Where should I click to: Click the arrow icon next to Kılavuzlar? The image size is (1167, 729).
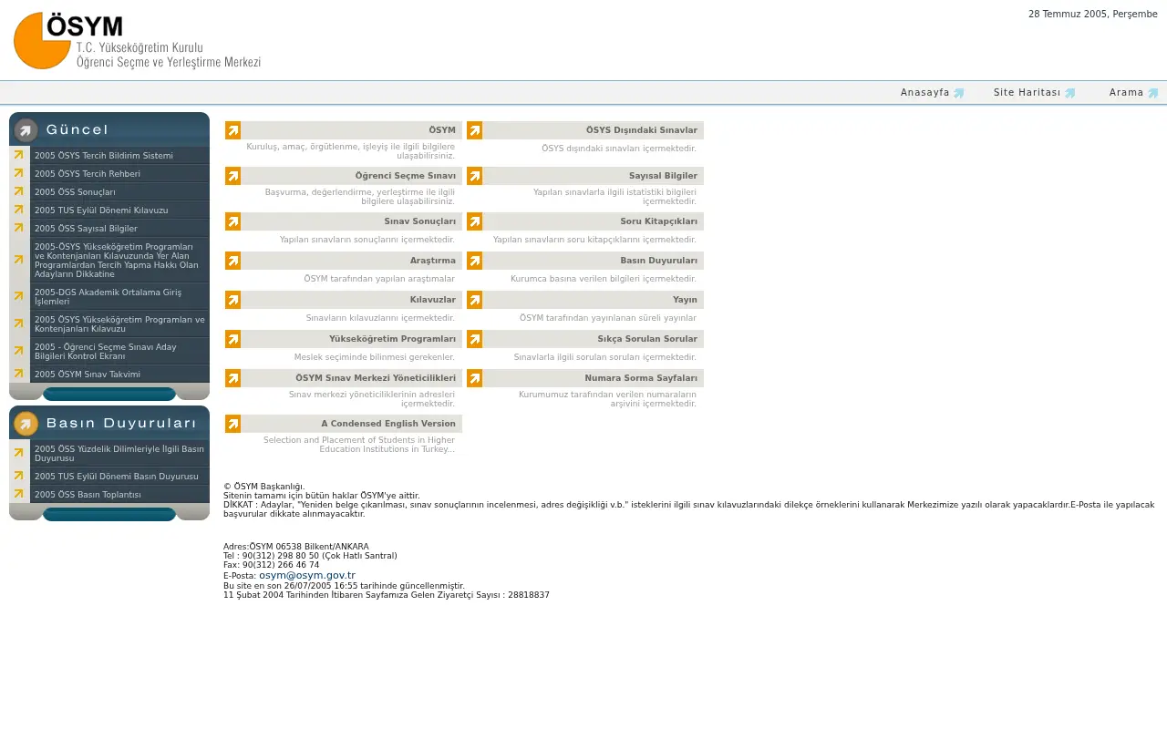[233, 300]
